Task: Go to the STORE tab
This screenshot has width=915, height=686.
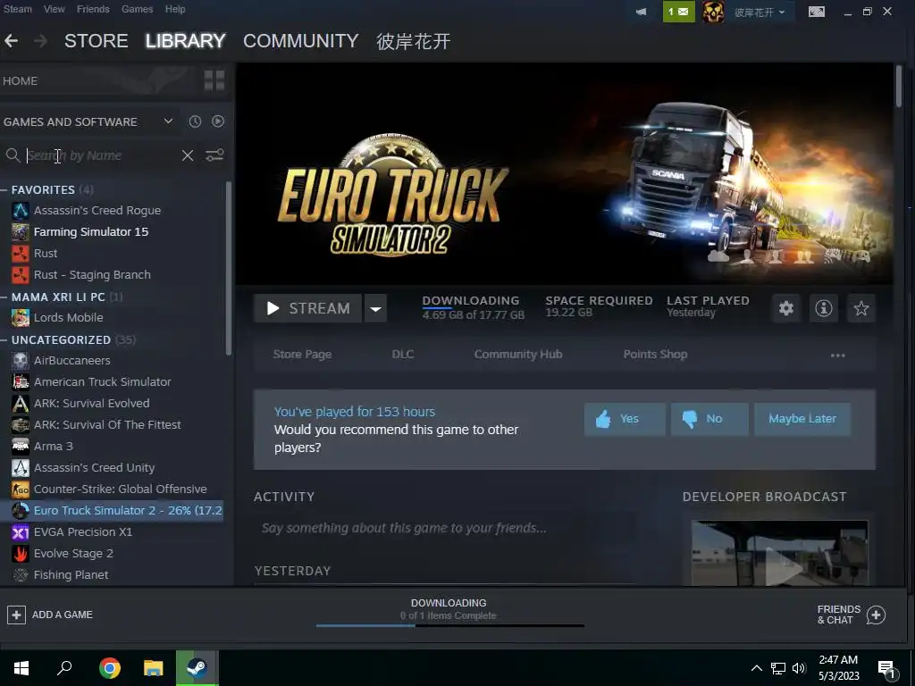Action: [x=97, y=41]
